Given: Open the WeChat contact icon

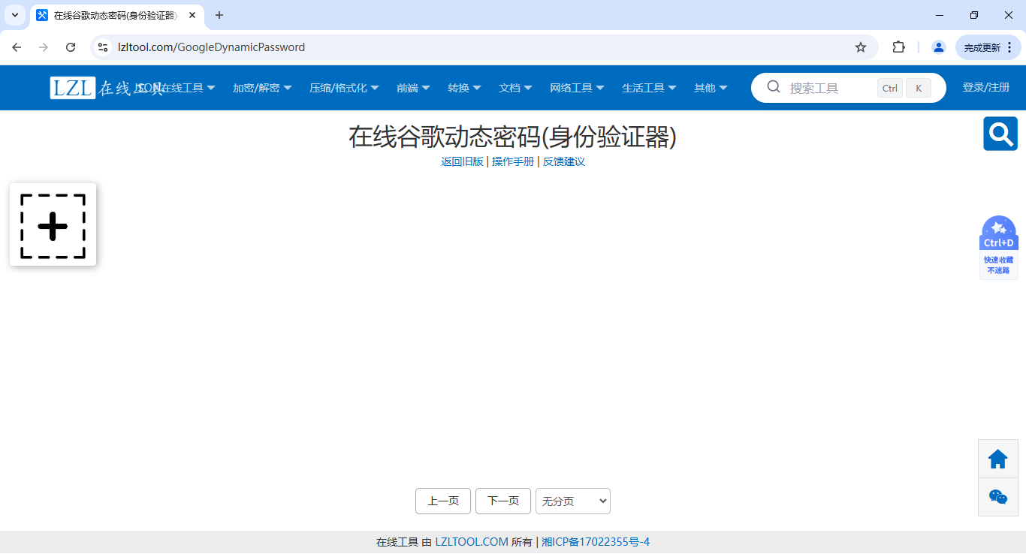Looking at the screenshot, I should click(997, 497).
